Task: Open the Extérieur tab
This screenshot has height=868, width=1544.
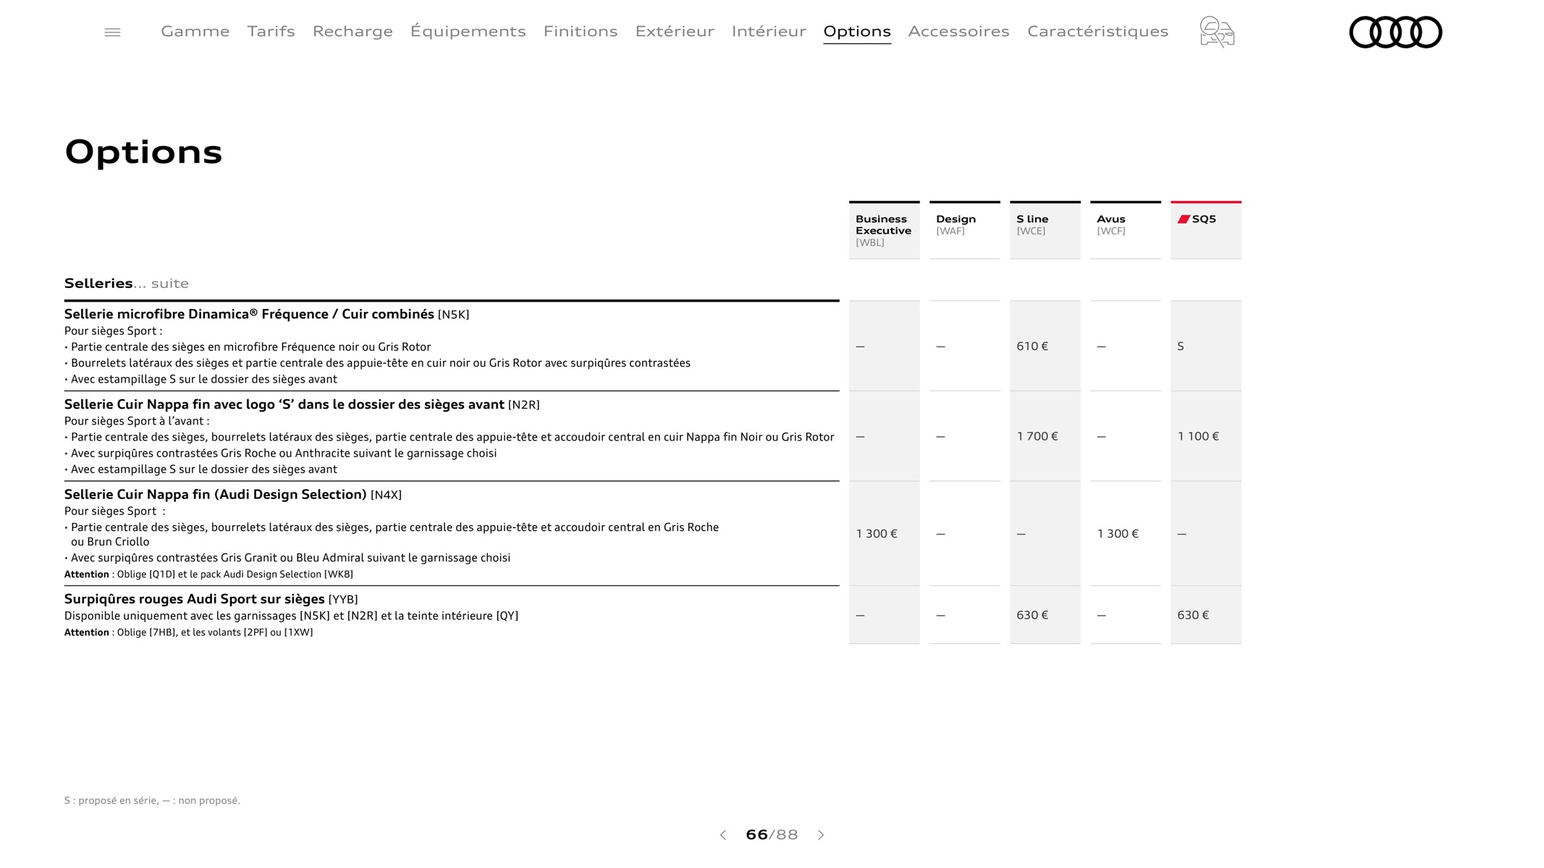Action: coord(675,31)
